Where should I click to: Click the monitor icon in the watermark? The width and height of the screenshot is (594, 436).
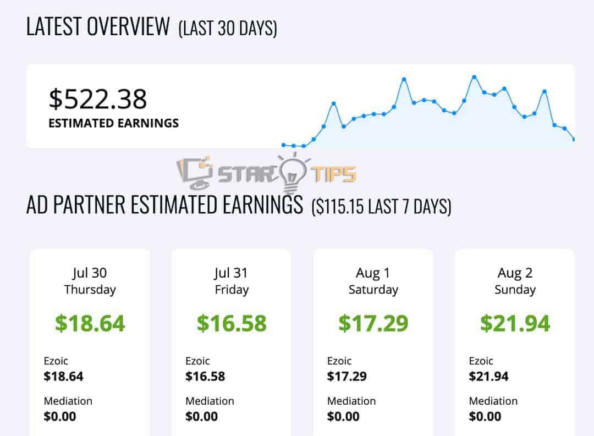(195, 174)
